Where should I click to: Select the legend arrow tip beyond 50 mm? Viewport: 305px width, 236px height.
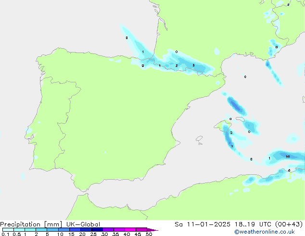tap(152, 230)
